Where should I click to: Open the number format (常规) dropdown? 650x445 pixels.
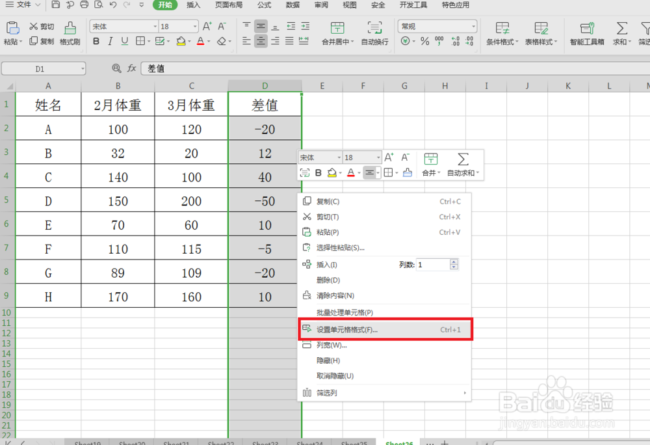pyautogui.click(x=474, y=26)
